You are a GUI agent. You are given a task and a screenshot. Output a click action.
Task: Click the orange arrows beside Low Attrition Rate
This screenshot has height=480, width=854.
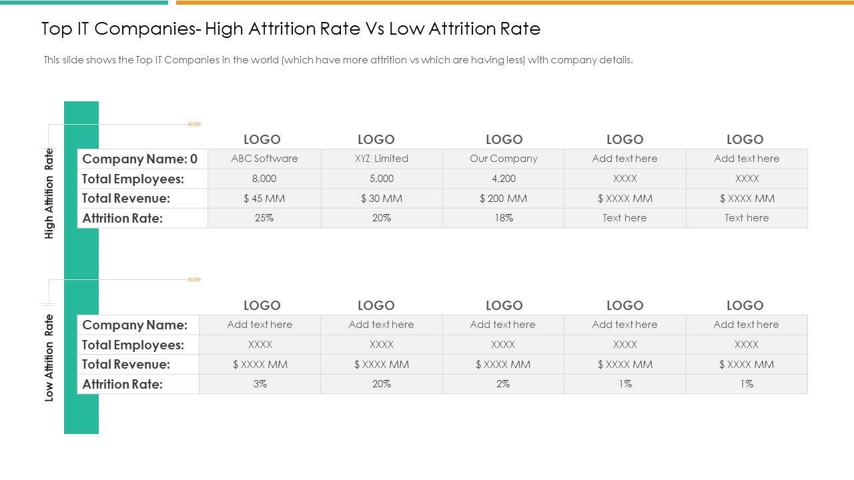(x=194, y=279)
